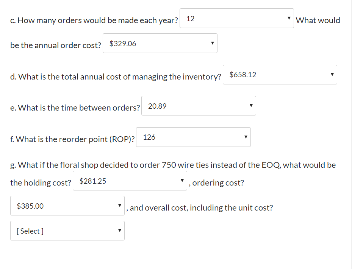Image resolution: width=352 pixels, height=270 pixels.
Task: Click the arrow on the $385.00 dropdown
Action: coord(120,205)
